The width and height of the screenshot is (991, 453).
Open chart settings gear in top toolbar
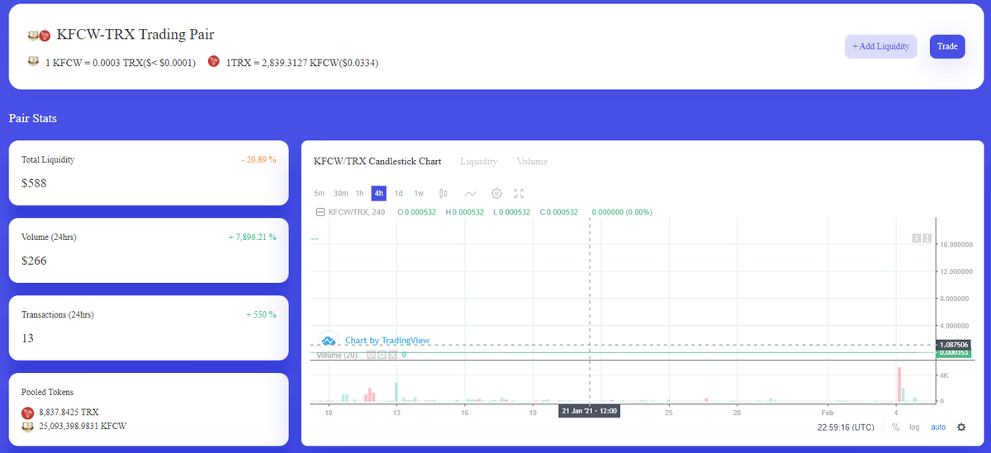(x=496, y=193)
